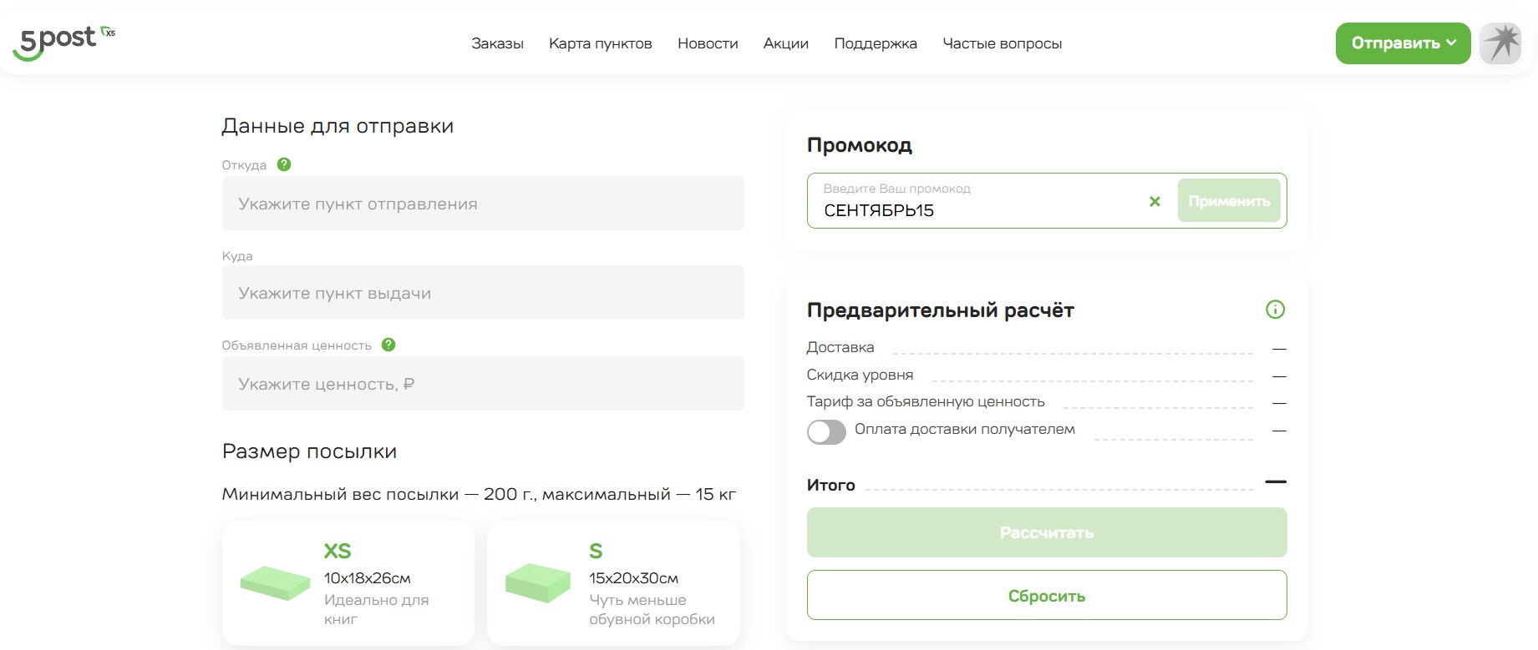The image size is (1538, 650).
Task: Click the Сбросить button
Action: [1047, 595]
